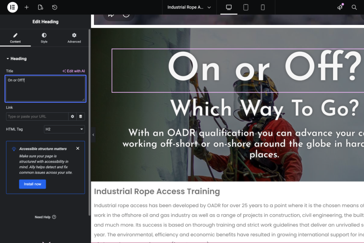Open the finder search icon
The width and height of the screenshot is (364, 243).
[354, 7]
